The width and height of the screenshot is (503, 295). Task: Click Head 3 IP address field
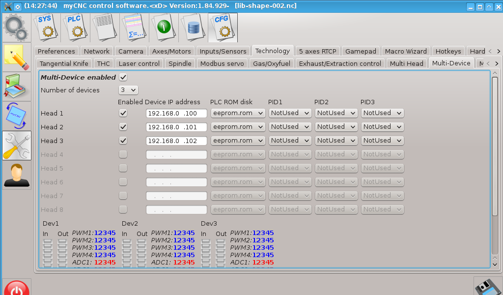(x=176, y=141)
